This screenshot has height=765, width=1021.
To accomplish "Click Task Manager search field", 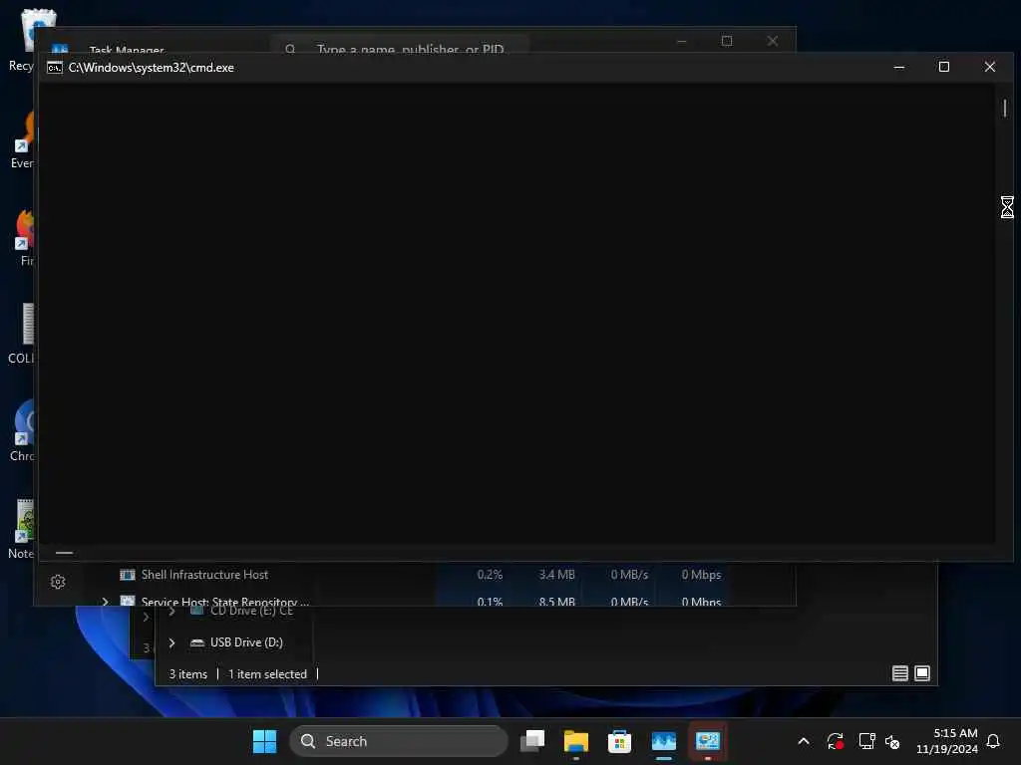I will point(399,46).
